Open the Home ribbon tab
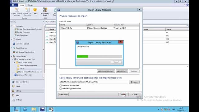Screen dimensions: 199x112 [22, 5]
